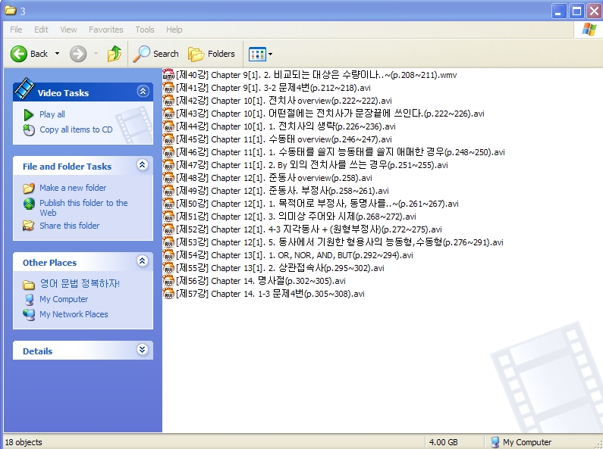Click the 4.00 GB status bar entry
This screenshot has height=449, width=603.
click(x=444, y=442)
